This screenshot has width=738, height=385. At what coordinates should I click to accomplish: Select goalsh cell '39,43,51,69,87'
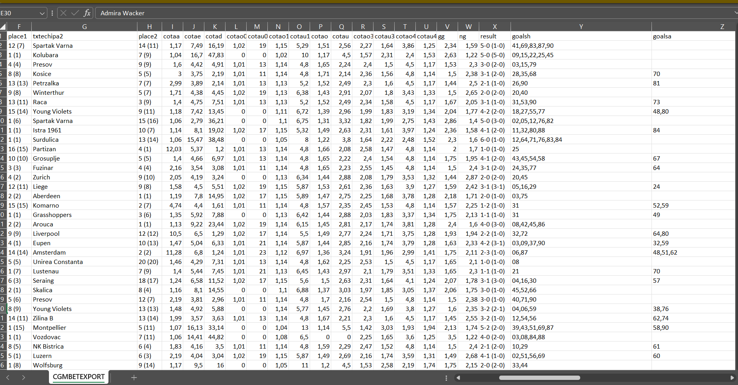click(581, 327)
